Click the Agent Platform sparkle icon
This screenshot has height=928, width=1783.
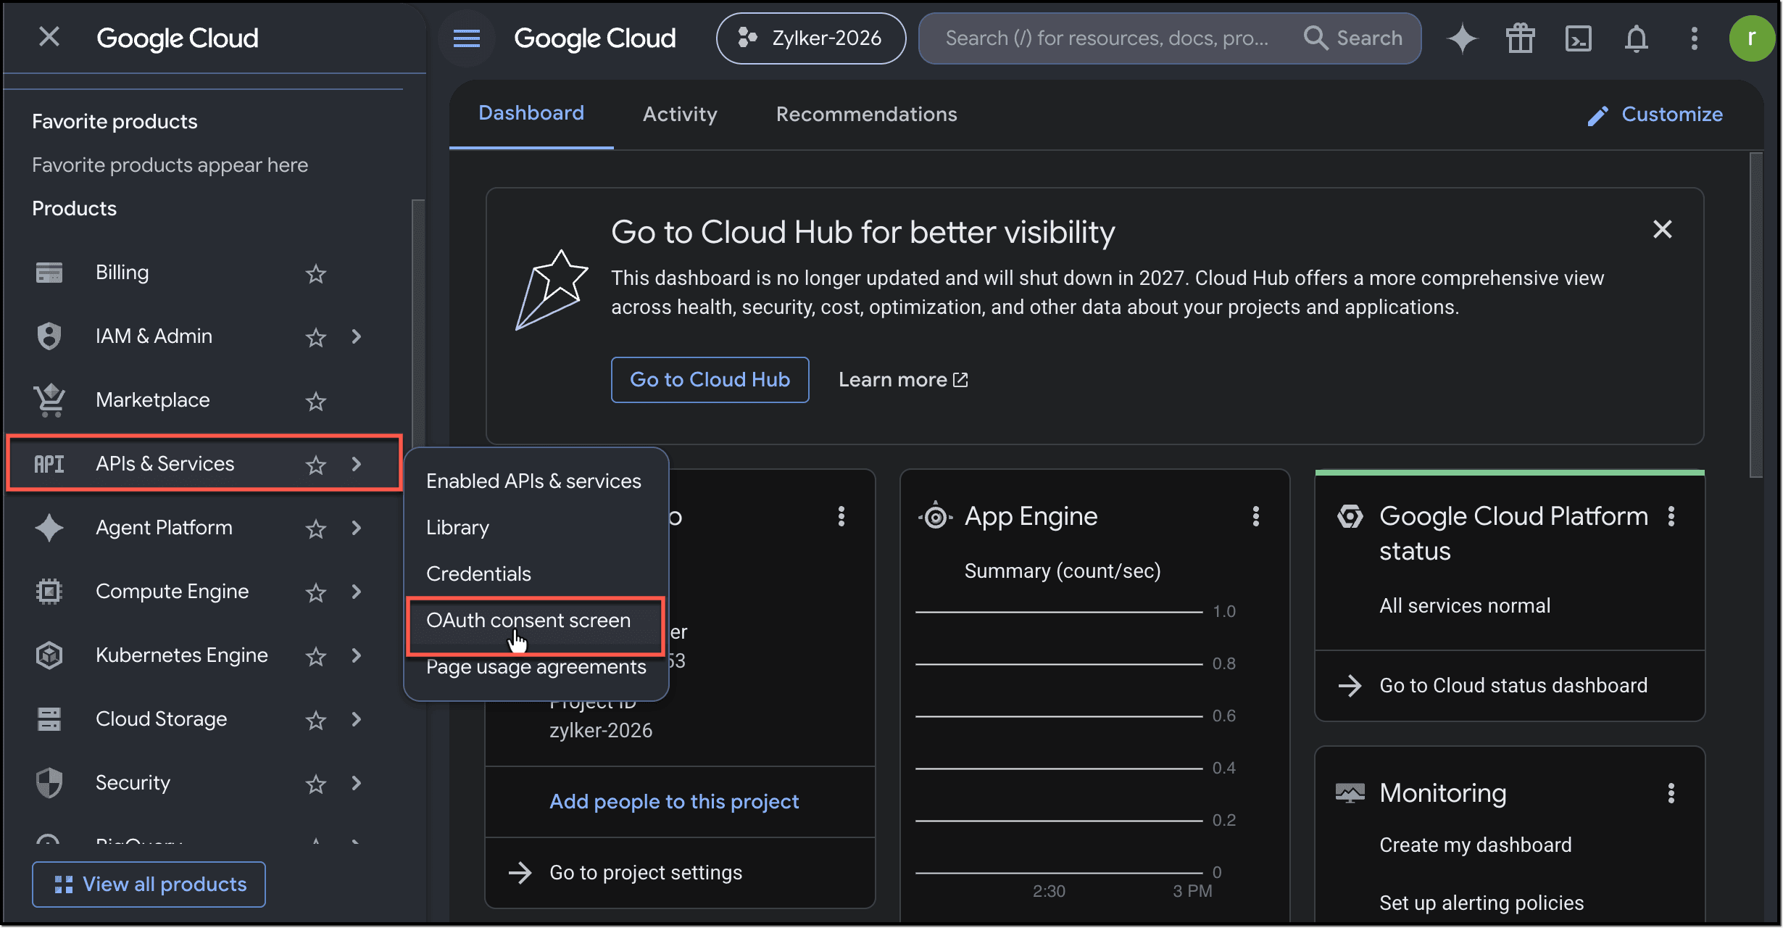pos(49,528)
